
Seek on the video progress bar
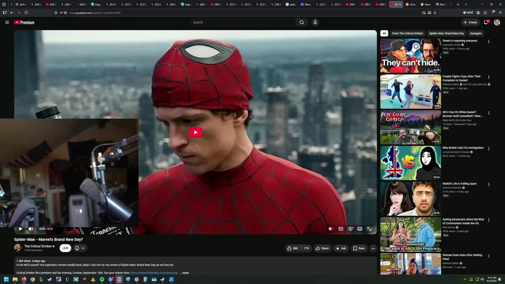point(195,223)
